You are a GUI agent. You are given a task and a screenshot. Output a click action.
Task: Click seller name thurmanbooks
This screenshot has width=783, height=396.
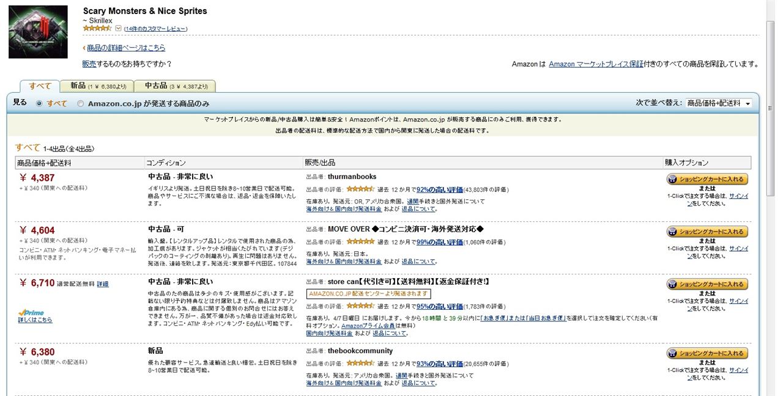pyautogui.click(x=352, y=177)
